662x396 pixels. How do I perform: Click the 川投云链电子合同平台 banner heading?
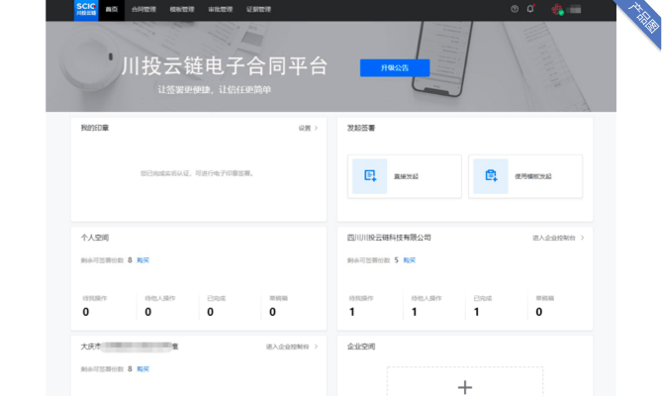coord(225,66)
